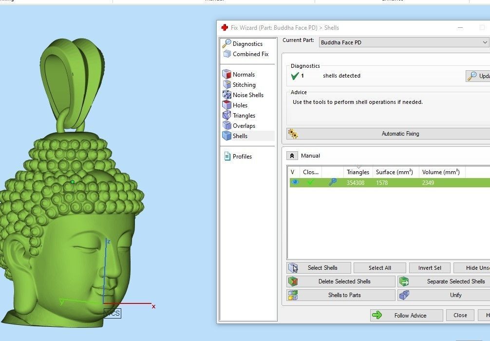Screen dimensions: 490x341
Task: Open the Profiles page
Action: click(x=238, y=156)
